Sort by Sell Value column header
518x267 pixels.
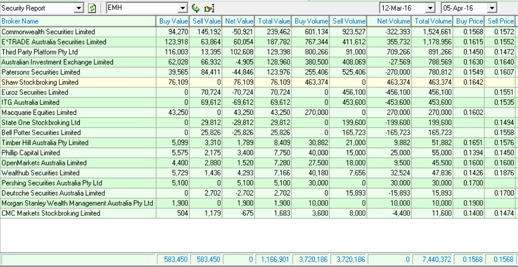(206, 21)
